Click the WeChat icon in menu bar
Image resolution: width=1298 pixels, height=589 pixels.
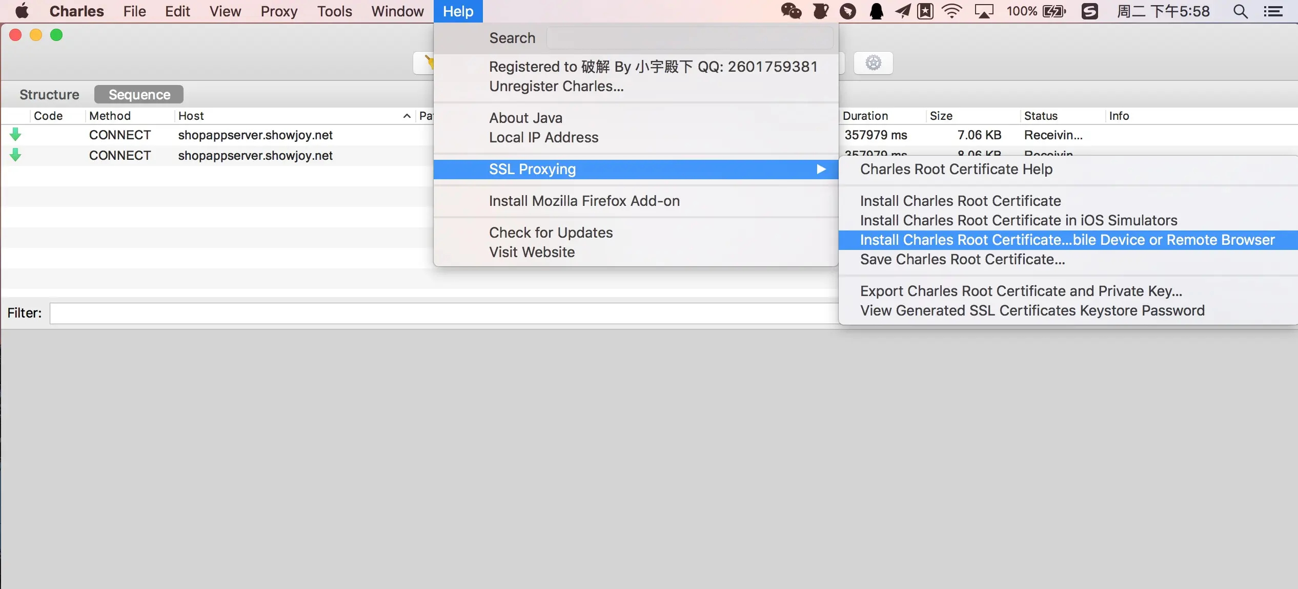pos(790,11)
